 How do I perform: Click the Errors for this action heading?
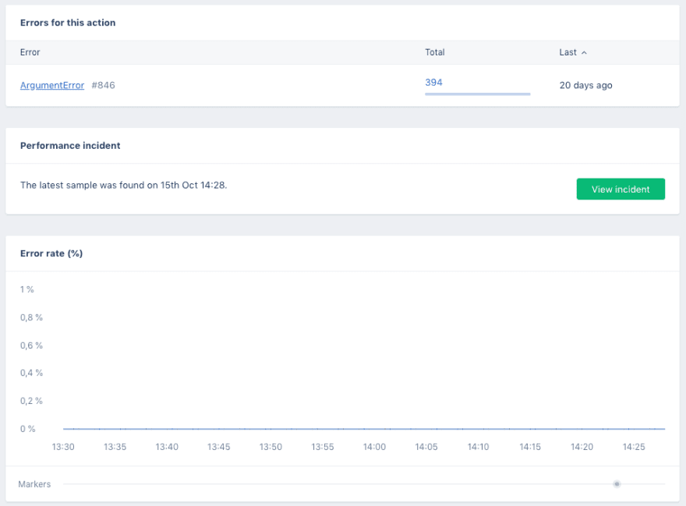[x=68, y=23]
